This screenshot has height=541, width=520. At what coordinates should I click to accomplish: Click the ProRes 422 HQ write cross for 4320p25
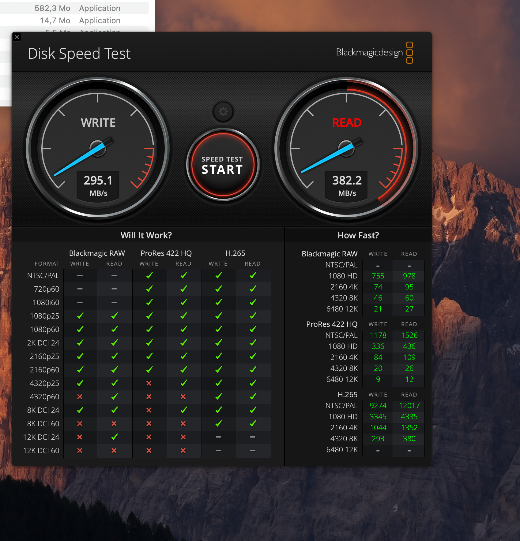tap(149, 383)
